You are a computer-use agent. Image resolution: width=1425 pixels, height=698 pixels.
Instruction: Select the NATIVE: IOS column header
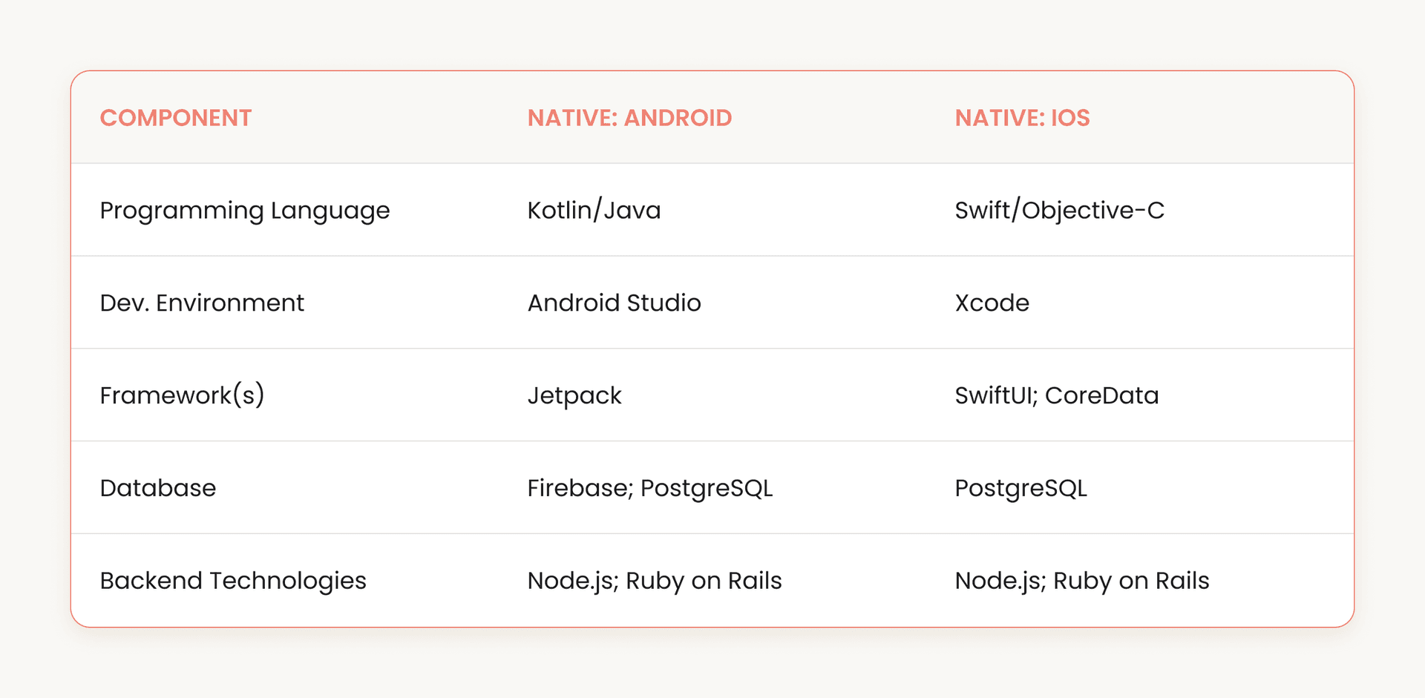click(x=1022, y=117)
